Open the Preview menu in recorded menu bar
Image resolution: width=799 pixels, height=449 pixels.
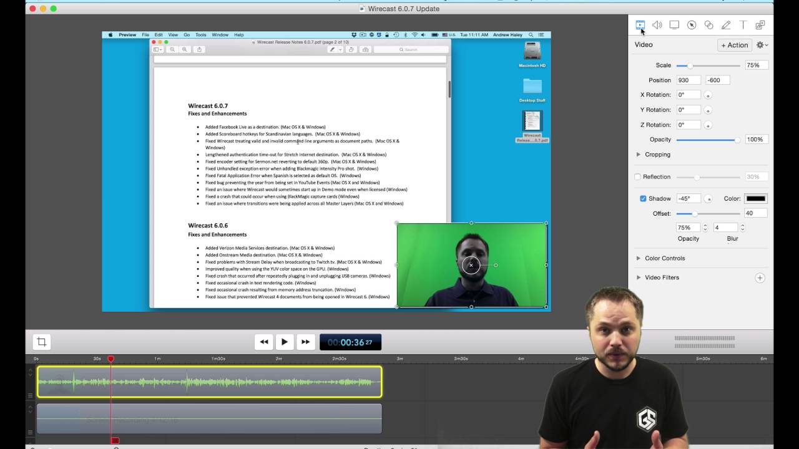click(x=127, y=35)
